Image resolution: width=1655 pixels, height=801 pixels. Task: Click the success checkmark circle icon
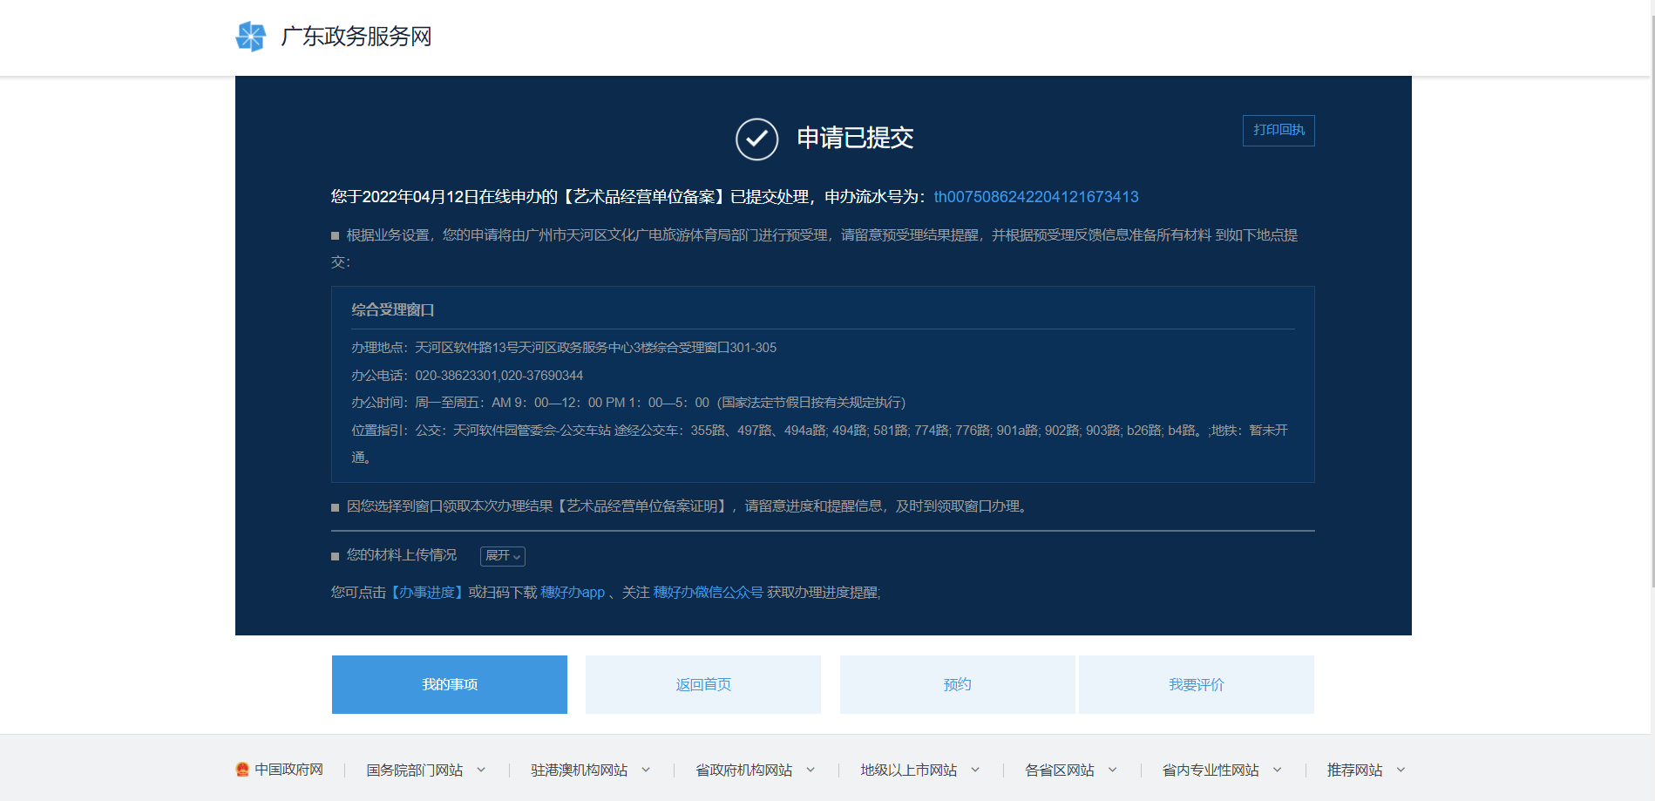[x=756, y=139]
